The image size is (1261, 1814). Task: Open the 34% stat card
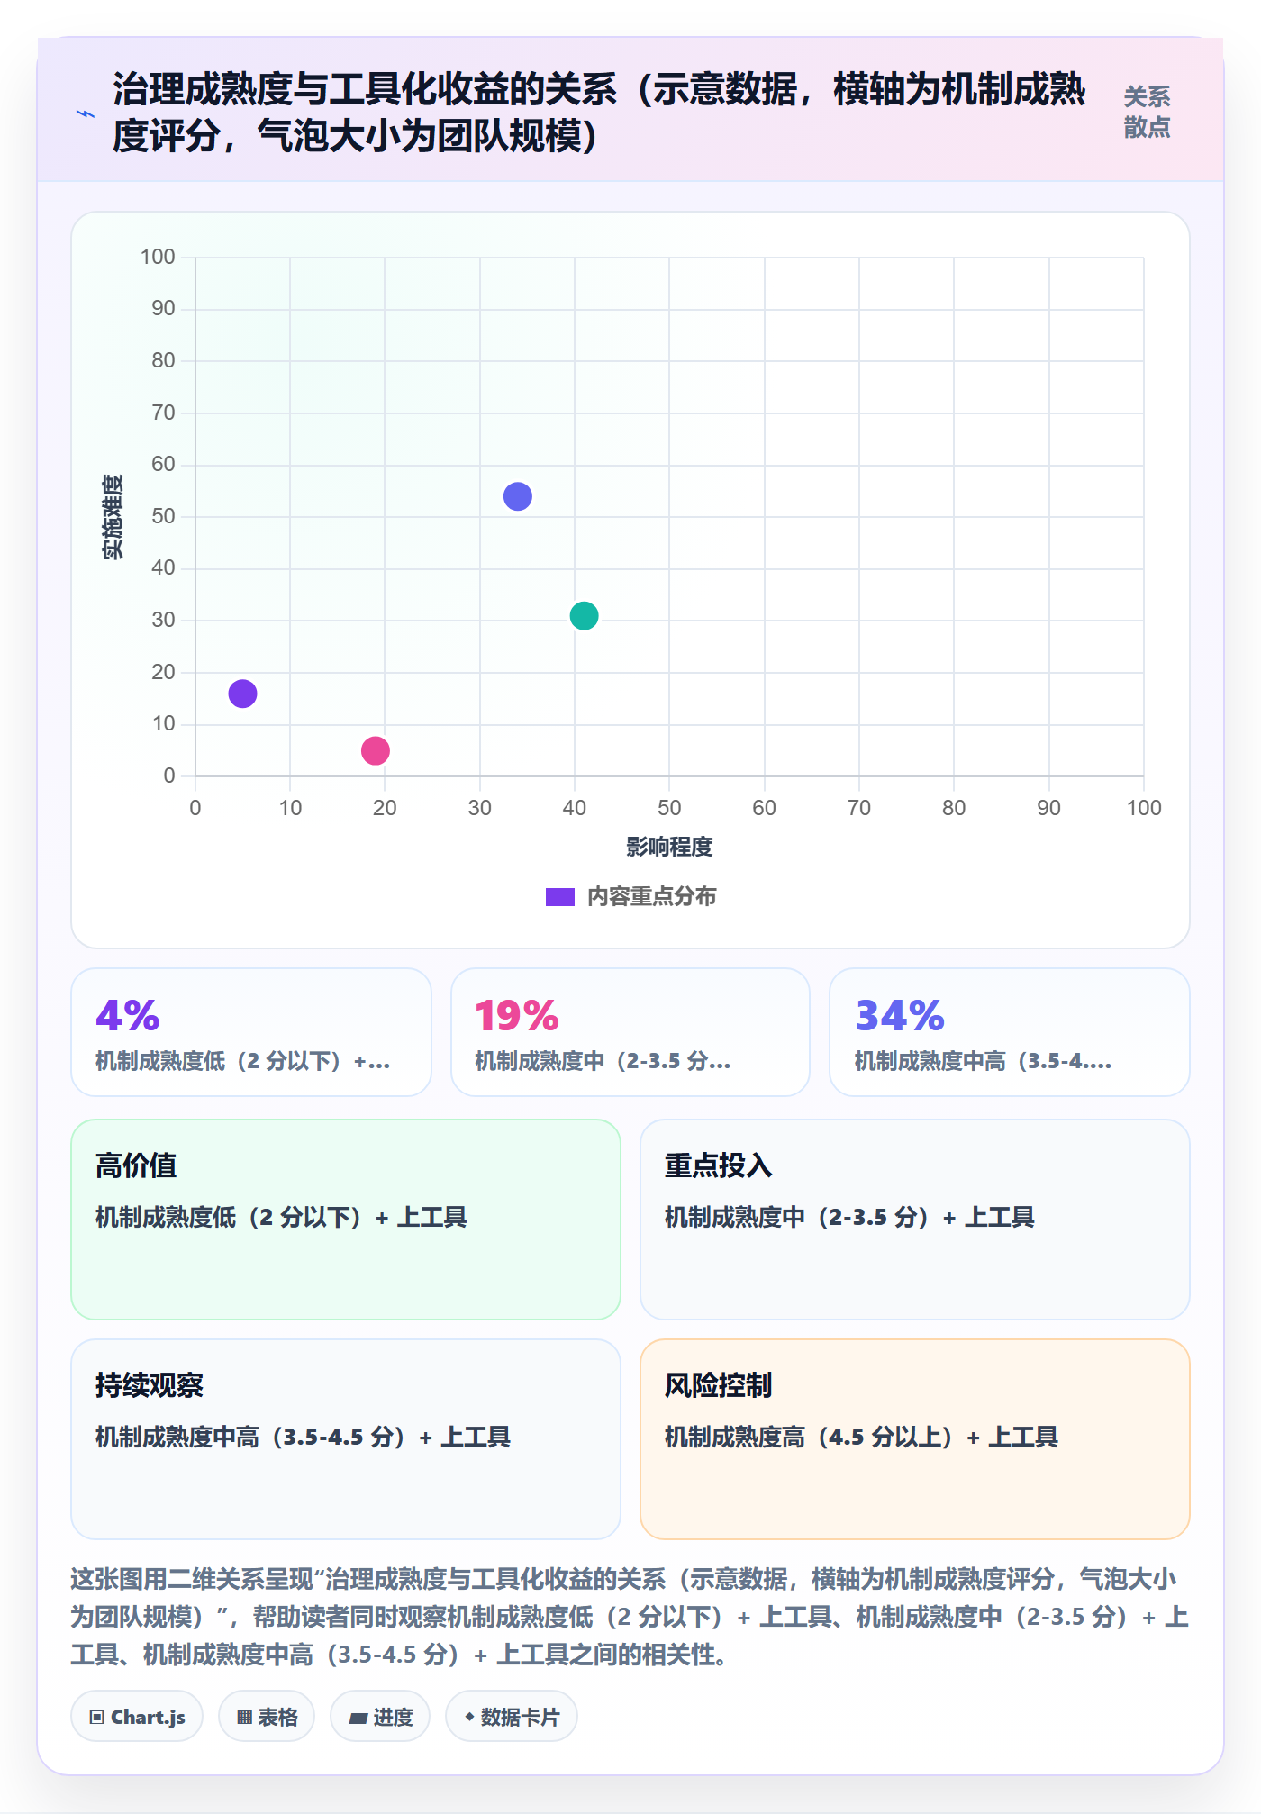click(1010, 1032)
